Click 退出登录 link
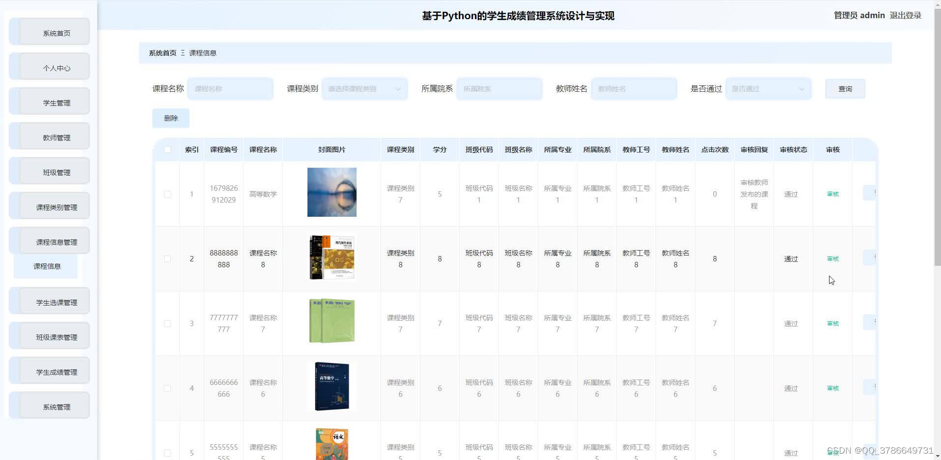941x460 pixels. (x=905, y=15)
